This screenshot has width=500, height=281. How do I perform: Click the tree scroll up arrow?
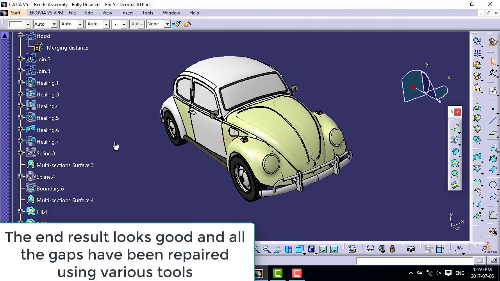point(5,36)
